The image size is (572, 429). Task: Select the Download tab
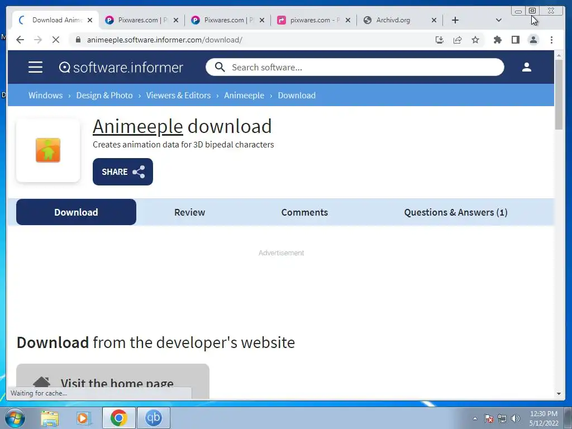[76, 212]
